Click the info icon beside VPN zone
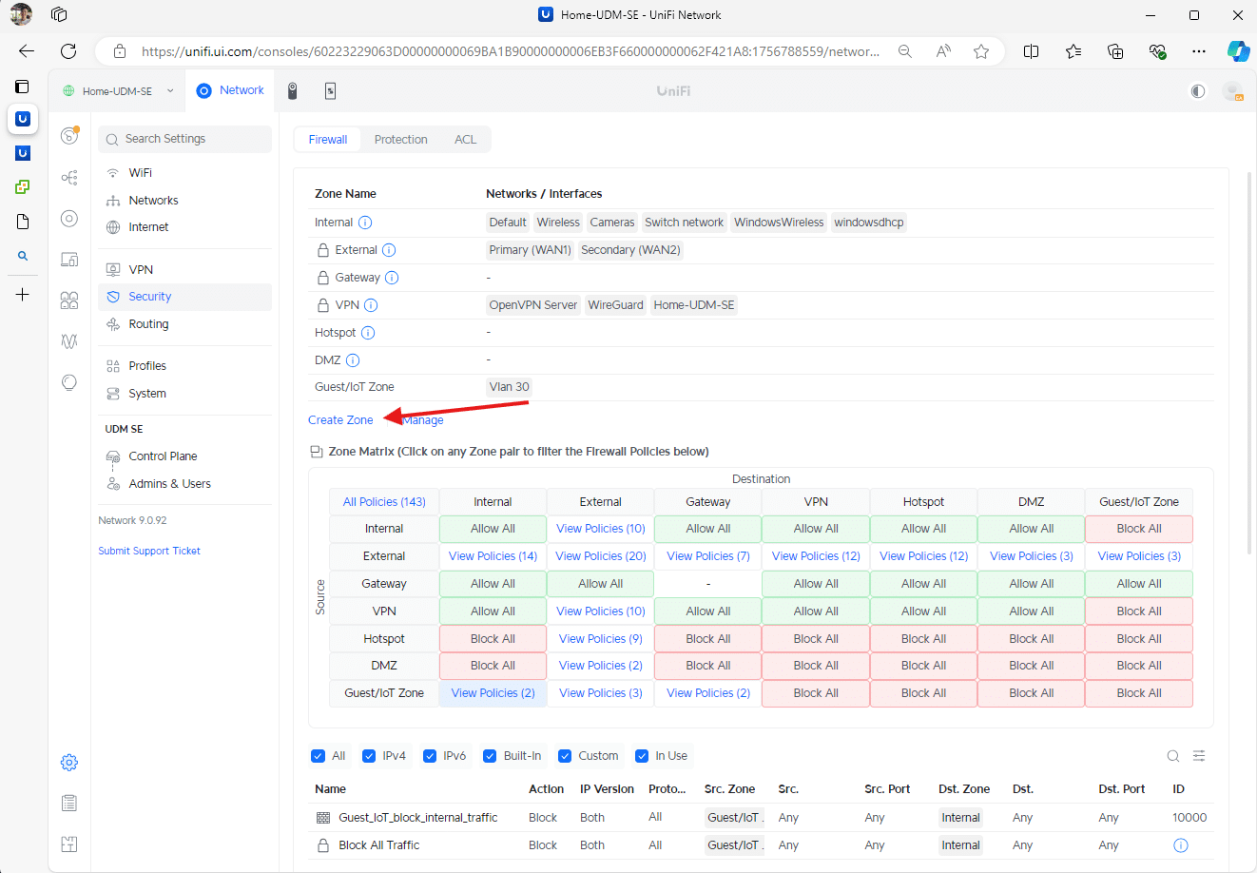This screenshot has height=873, width=1257. click(x=371, y=305)
